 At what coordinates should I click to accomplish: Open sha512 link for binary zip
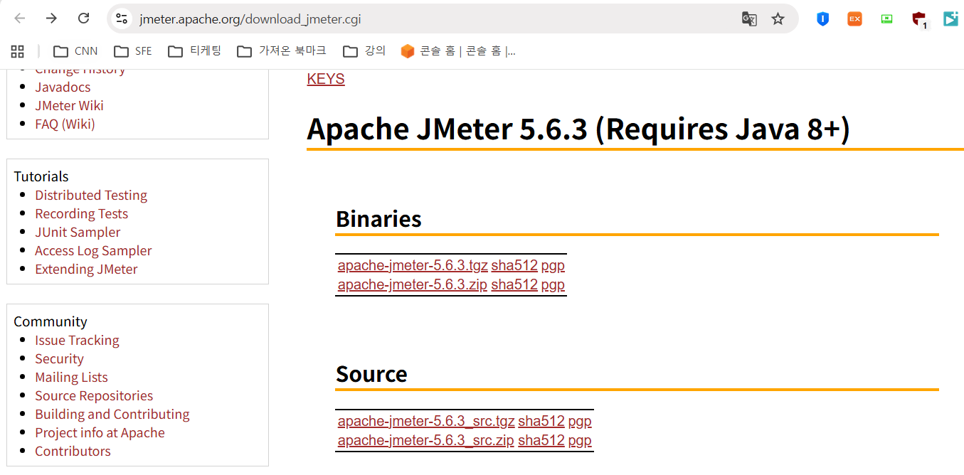click(x=514, y=284)
